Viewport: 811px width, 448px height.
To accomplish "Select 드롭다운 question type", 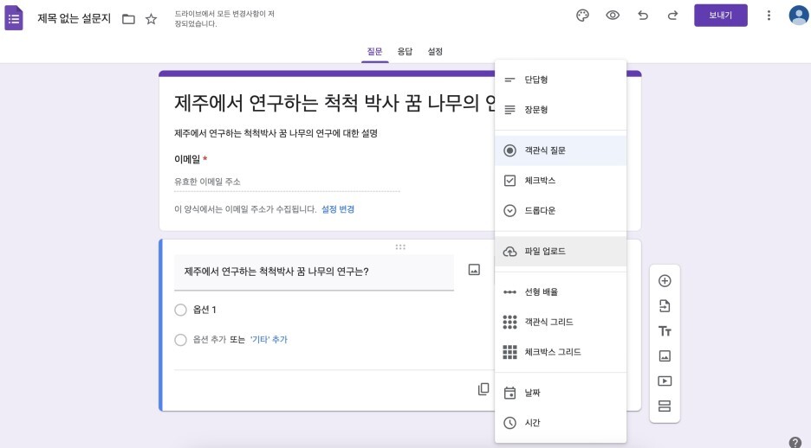I will pos(561,210).
